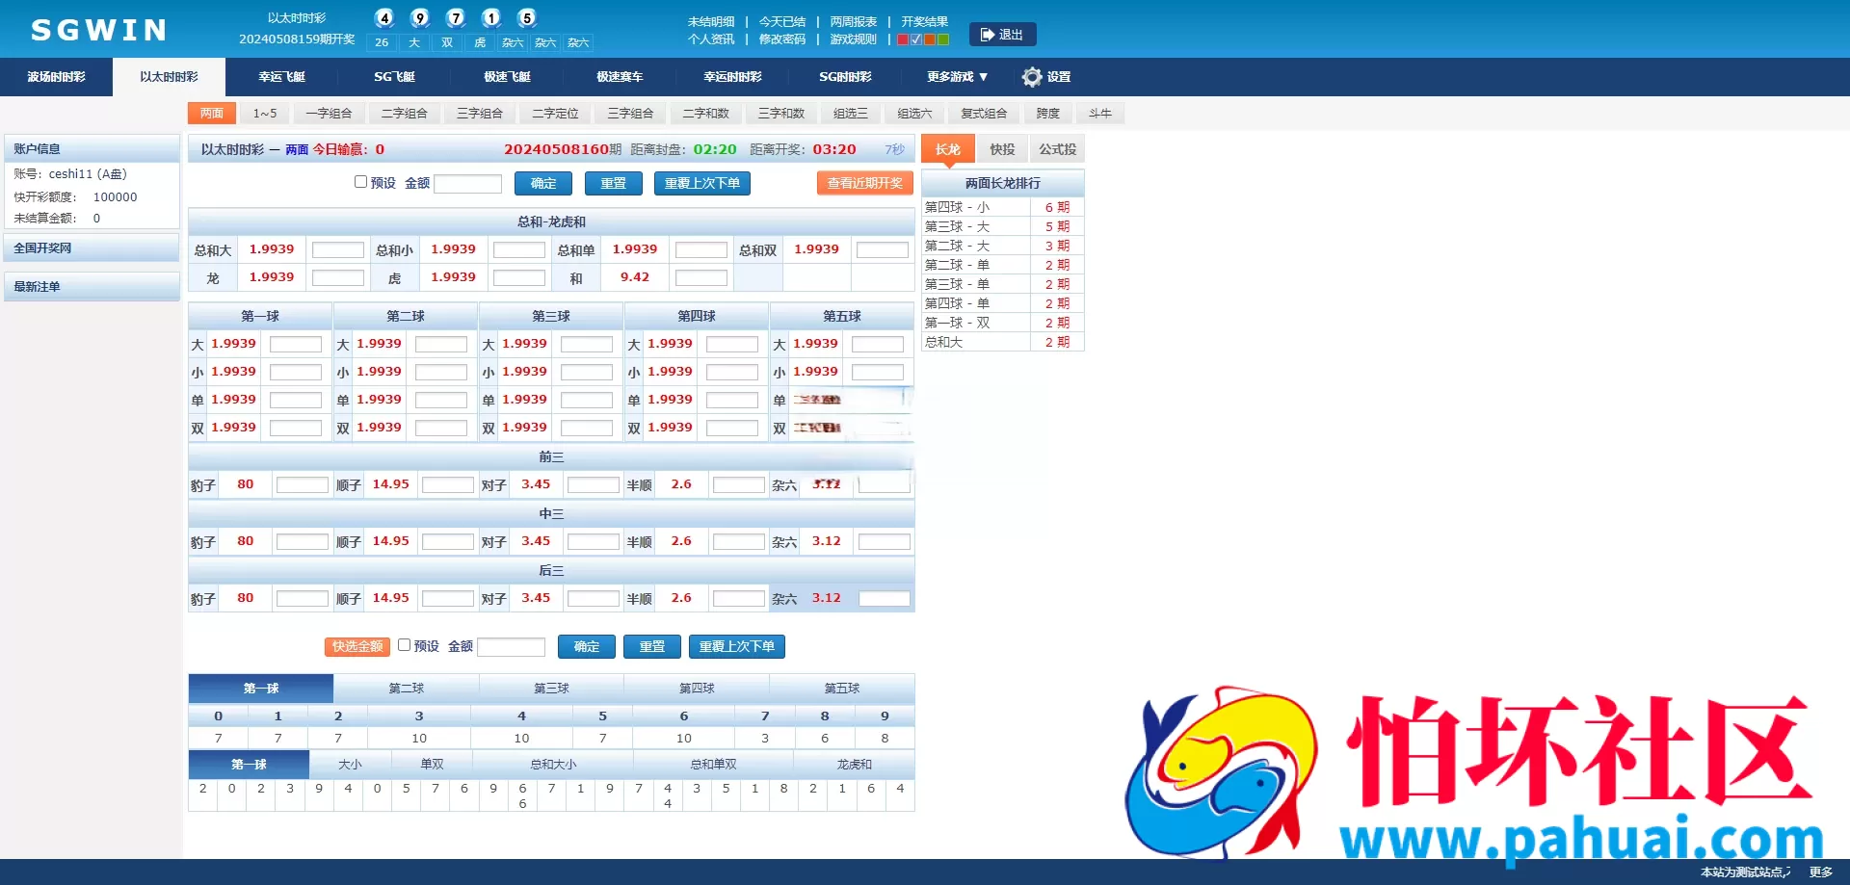Open the SG时时彩 game tab
The image size is (1850, 885).
(845, 77)
